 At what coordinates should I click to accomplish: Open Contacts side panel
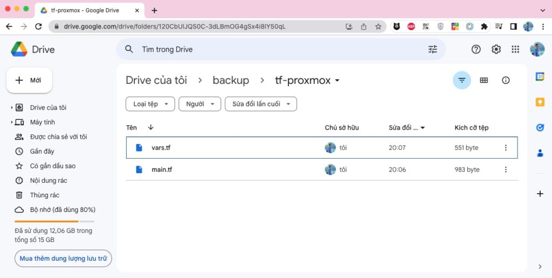pyautogui.click(x=540, y=153)
